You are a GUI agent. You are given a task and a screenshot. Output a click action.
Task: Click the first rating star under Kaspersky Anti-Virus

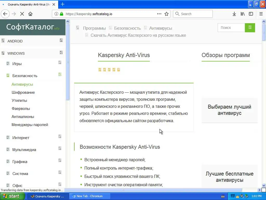(x=100, y=70)
